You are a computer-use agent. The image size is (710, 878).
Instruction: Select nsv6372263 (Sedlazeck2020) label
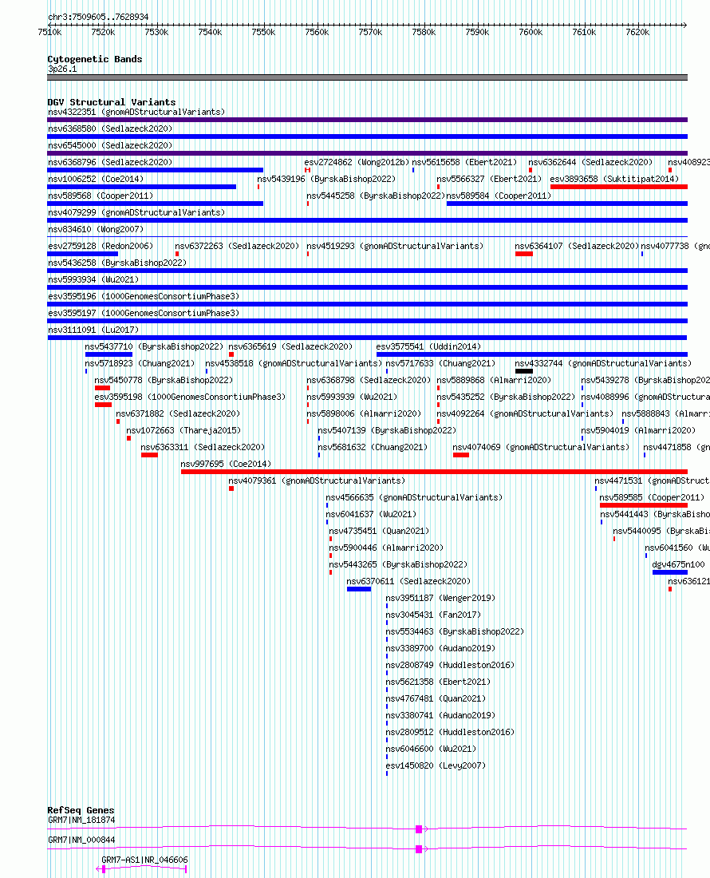237,247
